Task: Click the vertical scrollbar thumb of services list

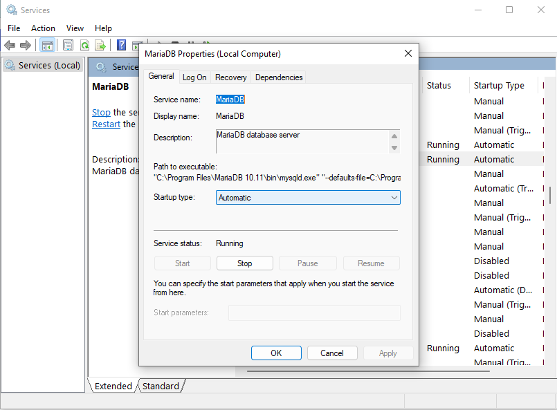Action: pyautogui.click(x=550, y=195)
